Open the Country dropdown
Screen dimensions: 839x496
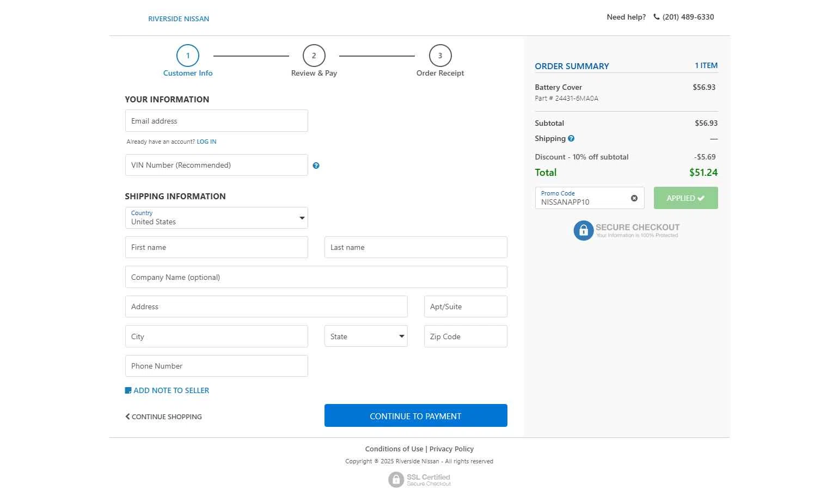pyautogui.click(x=217, y=218)
